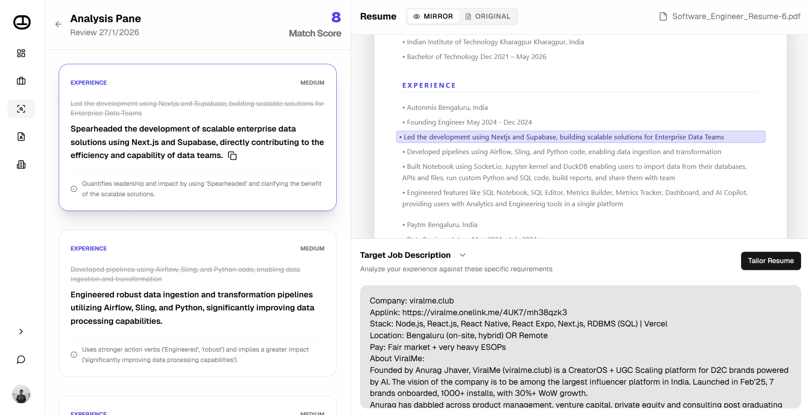Click the Tailor Resume button

point(771,261)
